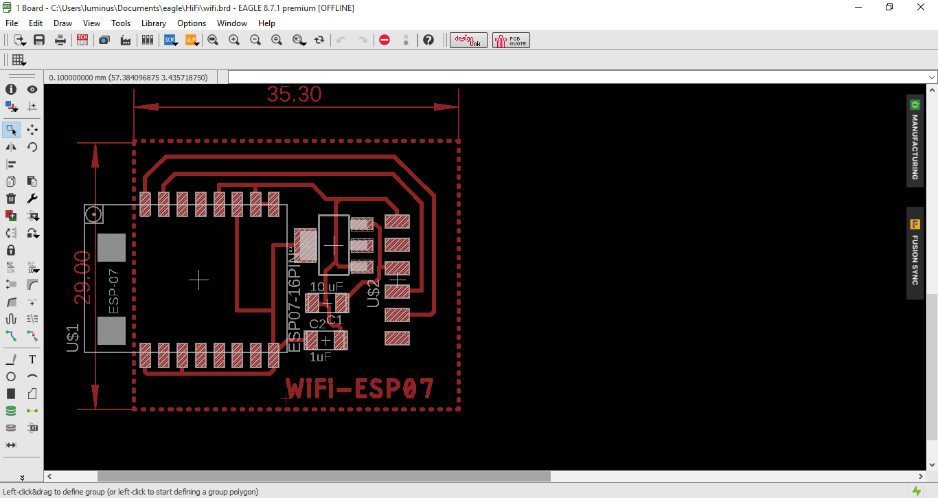This screenshot has width=938, height=498.
Task: Select the Mirror tool
Action: (x=11, y=147)
